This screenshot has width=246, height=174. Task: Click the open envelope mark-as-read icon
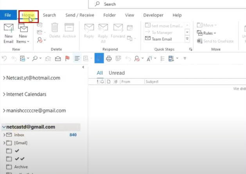58,58
